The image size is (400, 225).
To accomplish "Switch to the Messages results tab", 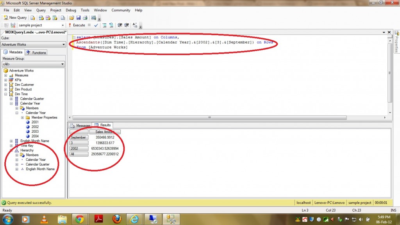I will [x=80, y=125].
